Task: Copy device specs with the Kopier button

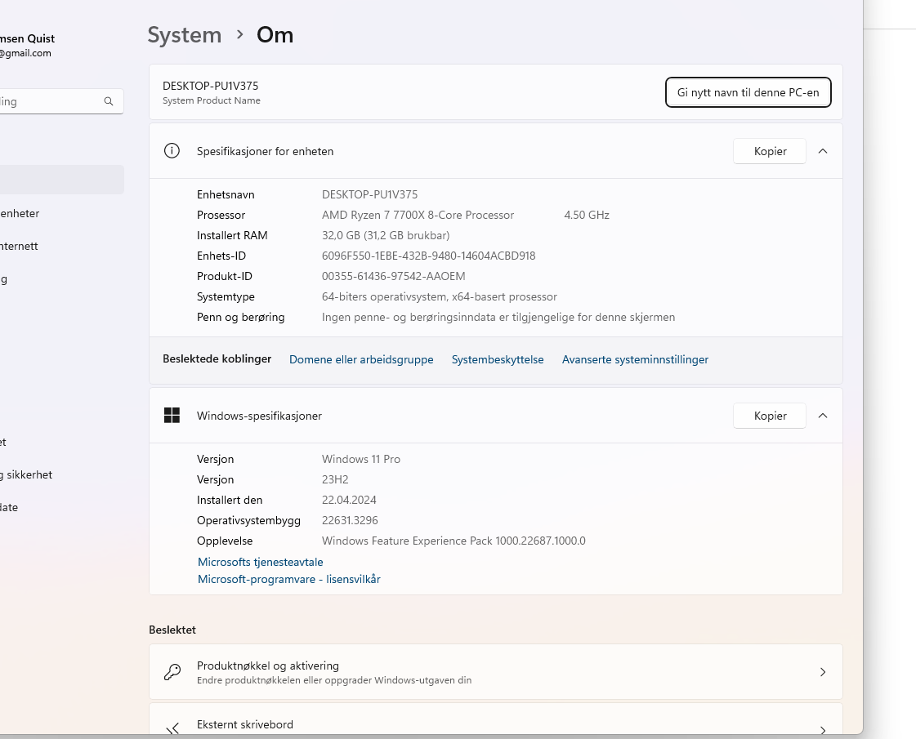Action: coord(770,151)
